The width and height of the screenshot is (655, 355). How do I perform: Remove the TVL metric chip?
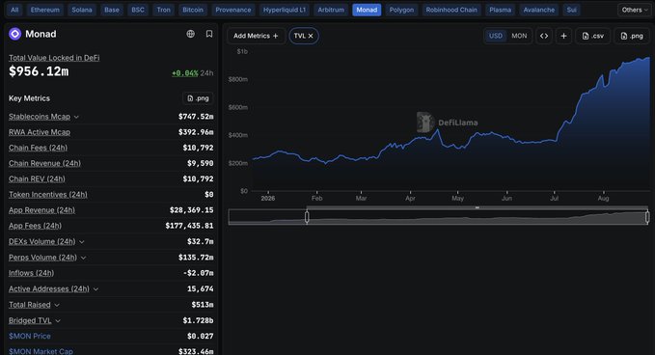pyautogui.click(x=311, y=36)
